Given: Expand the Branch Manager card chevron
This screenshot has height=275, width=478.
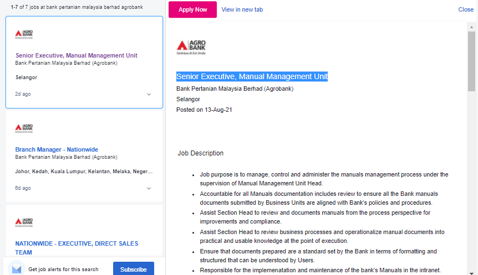Looking at the screenshot, I should [149, 188].
